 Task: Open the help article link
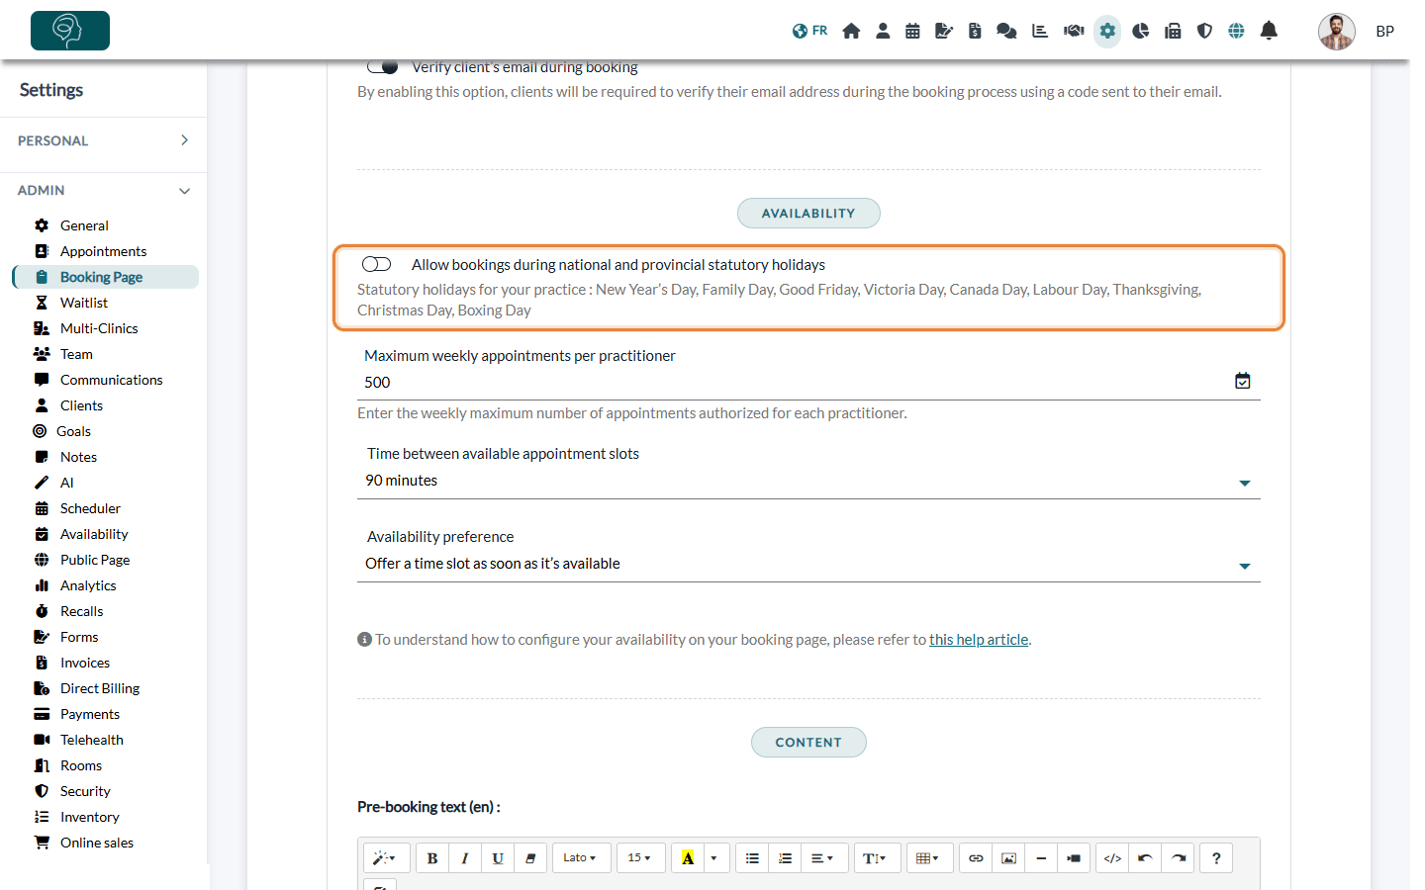pyautogui.click(x=979, y=640)
